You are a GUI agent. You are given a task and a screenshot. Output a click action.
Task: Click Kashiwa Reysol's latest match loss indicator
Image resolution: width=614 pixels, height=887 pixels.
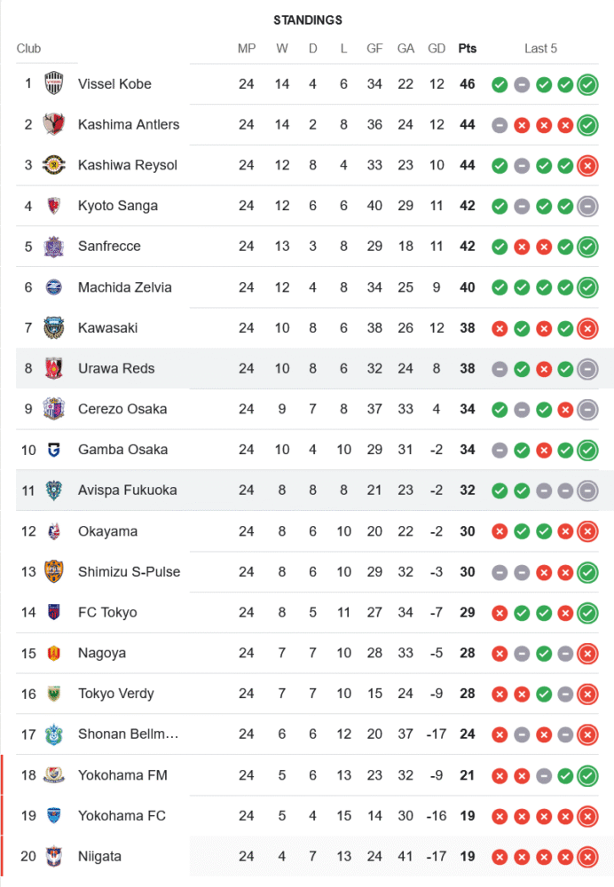tap(586, 165)
